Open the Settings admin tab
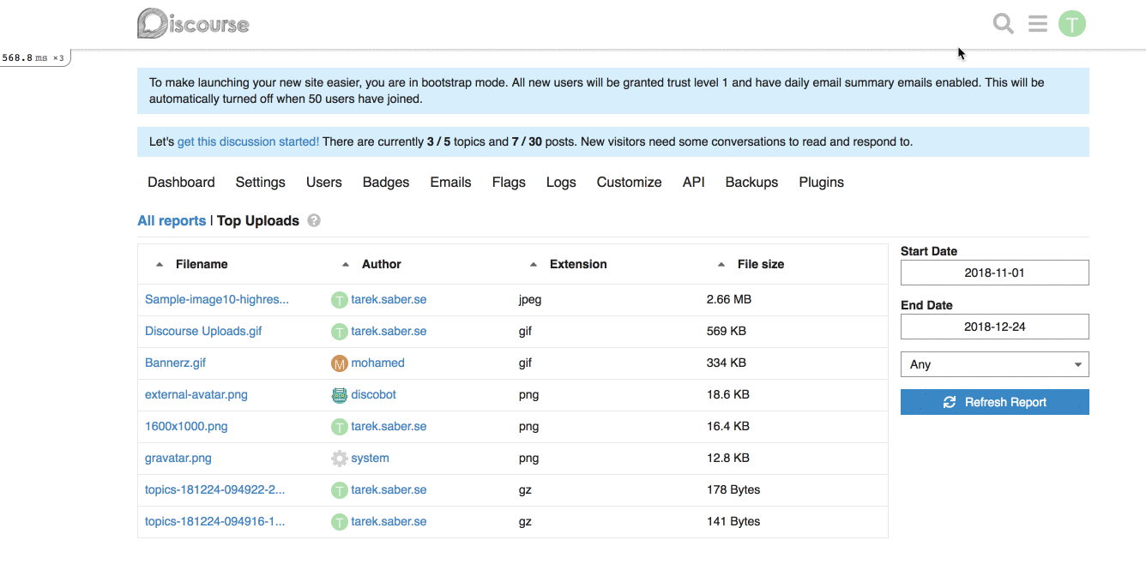The image size is (1146, 564). (261, 182)
